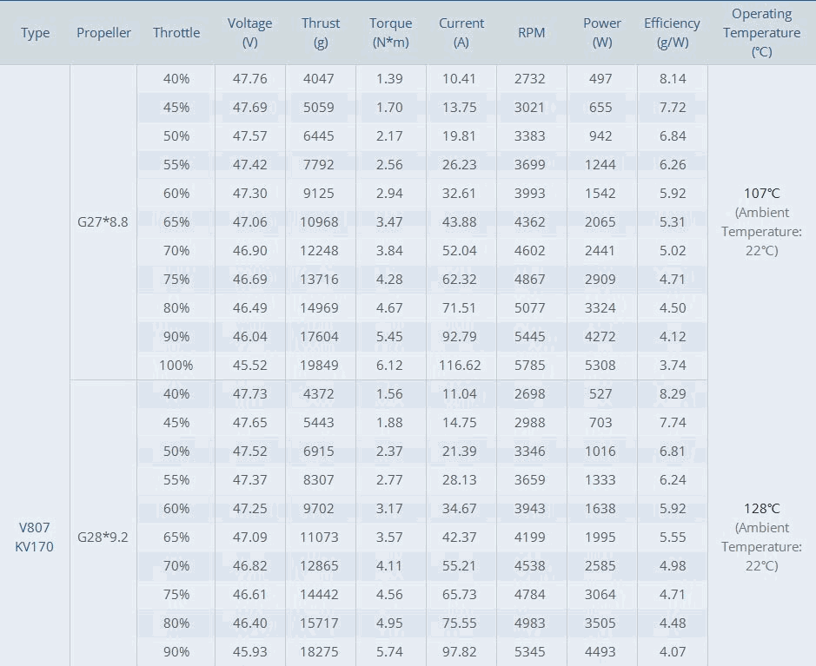Select the RPM value 5345

click(530, 651)
